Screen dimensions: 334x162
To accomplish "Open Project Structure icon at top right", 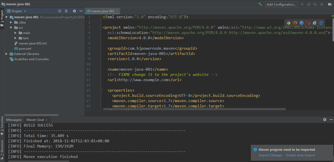I will (330, 4).
